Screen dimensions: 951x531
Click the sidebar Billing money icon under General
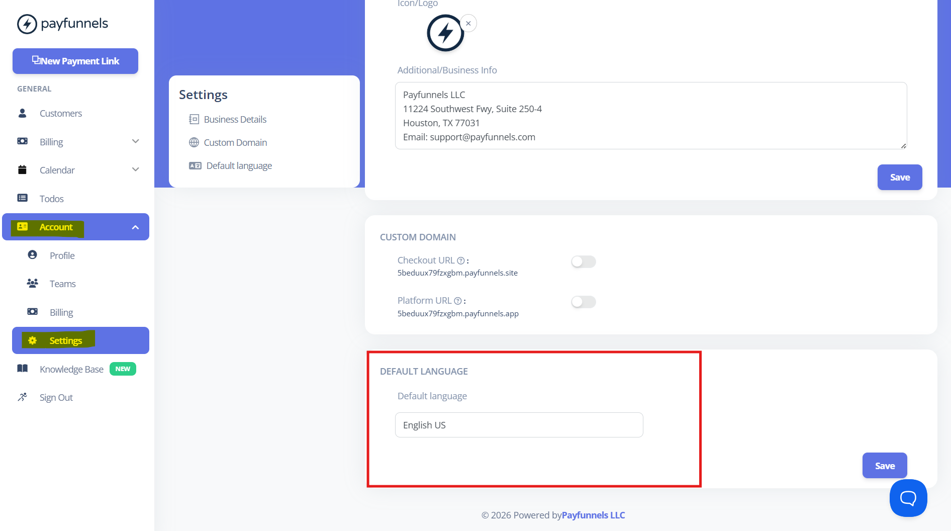click(x=23, y=141)
